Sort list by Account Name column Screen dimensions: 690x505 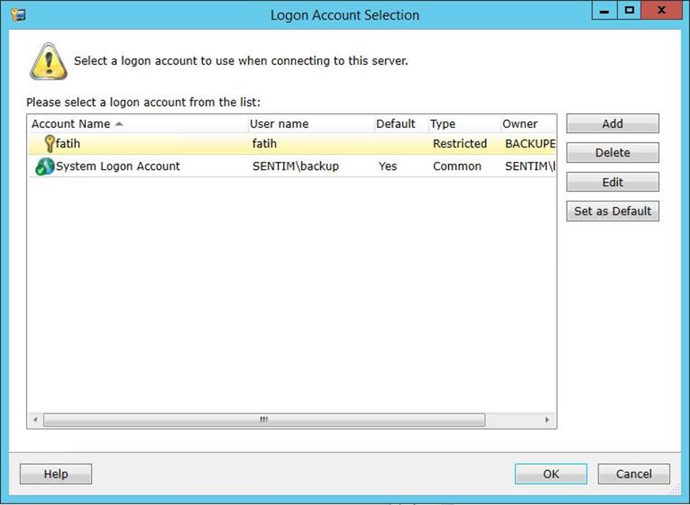click(138, 124)
